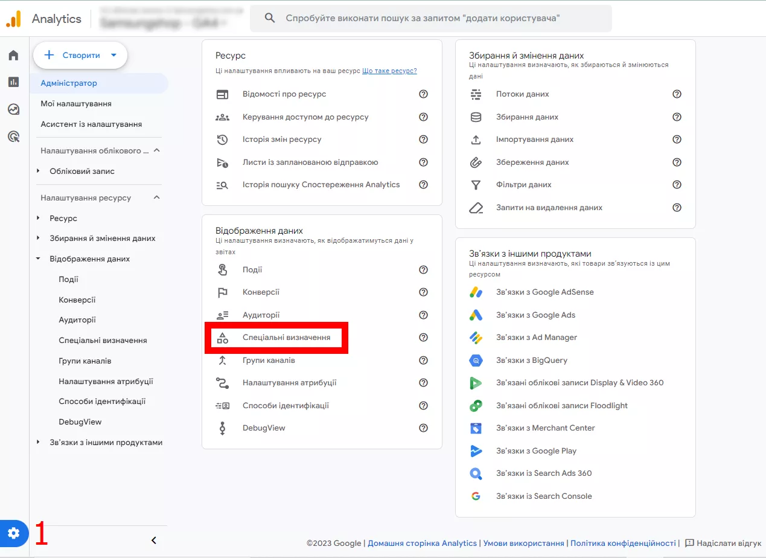Expand Обліковий запис tree item
The height and width of the screenshot is (558, 766).
[x=38, y=172]
